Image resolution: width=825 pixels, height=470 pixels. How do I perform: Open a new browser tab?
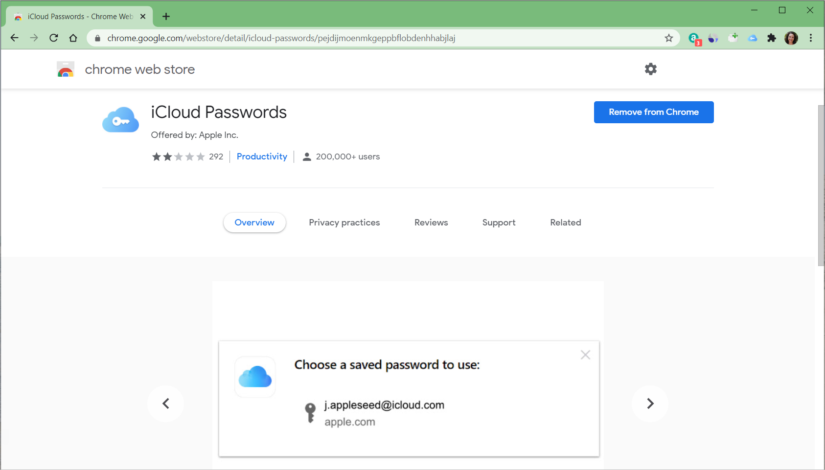pos(166,17)
